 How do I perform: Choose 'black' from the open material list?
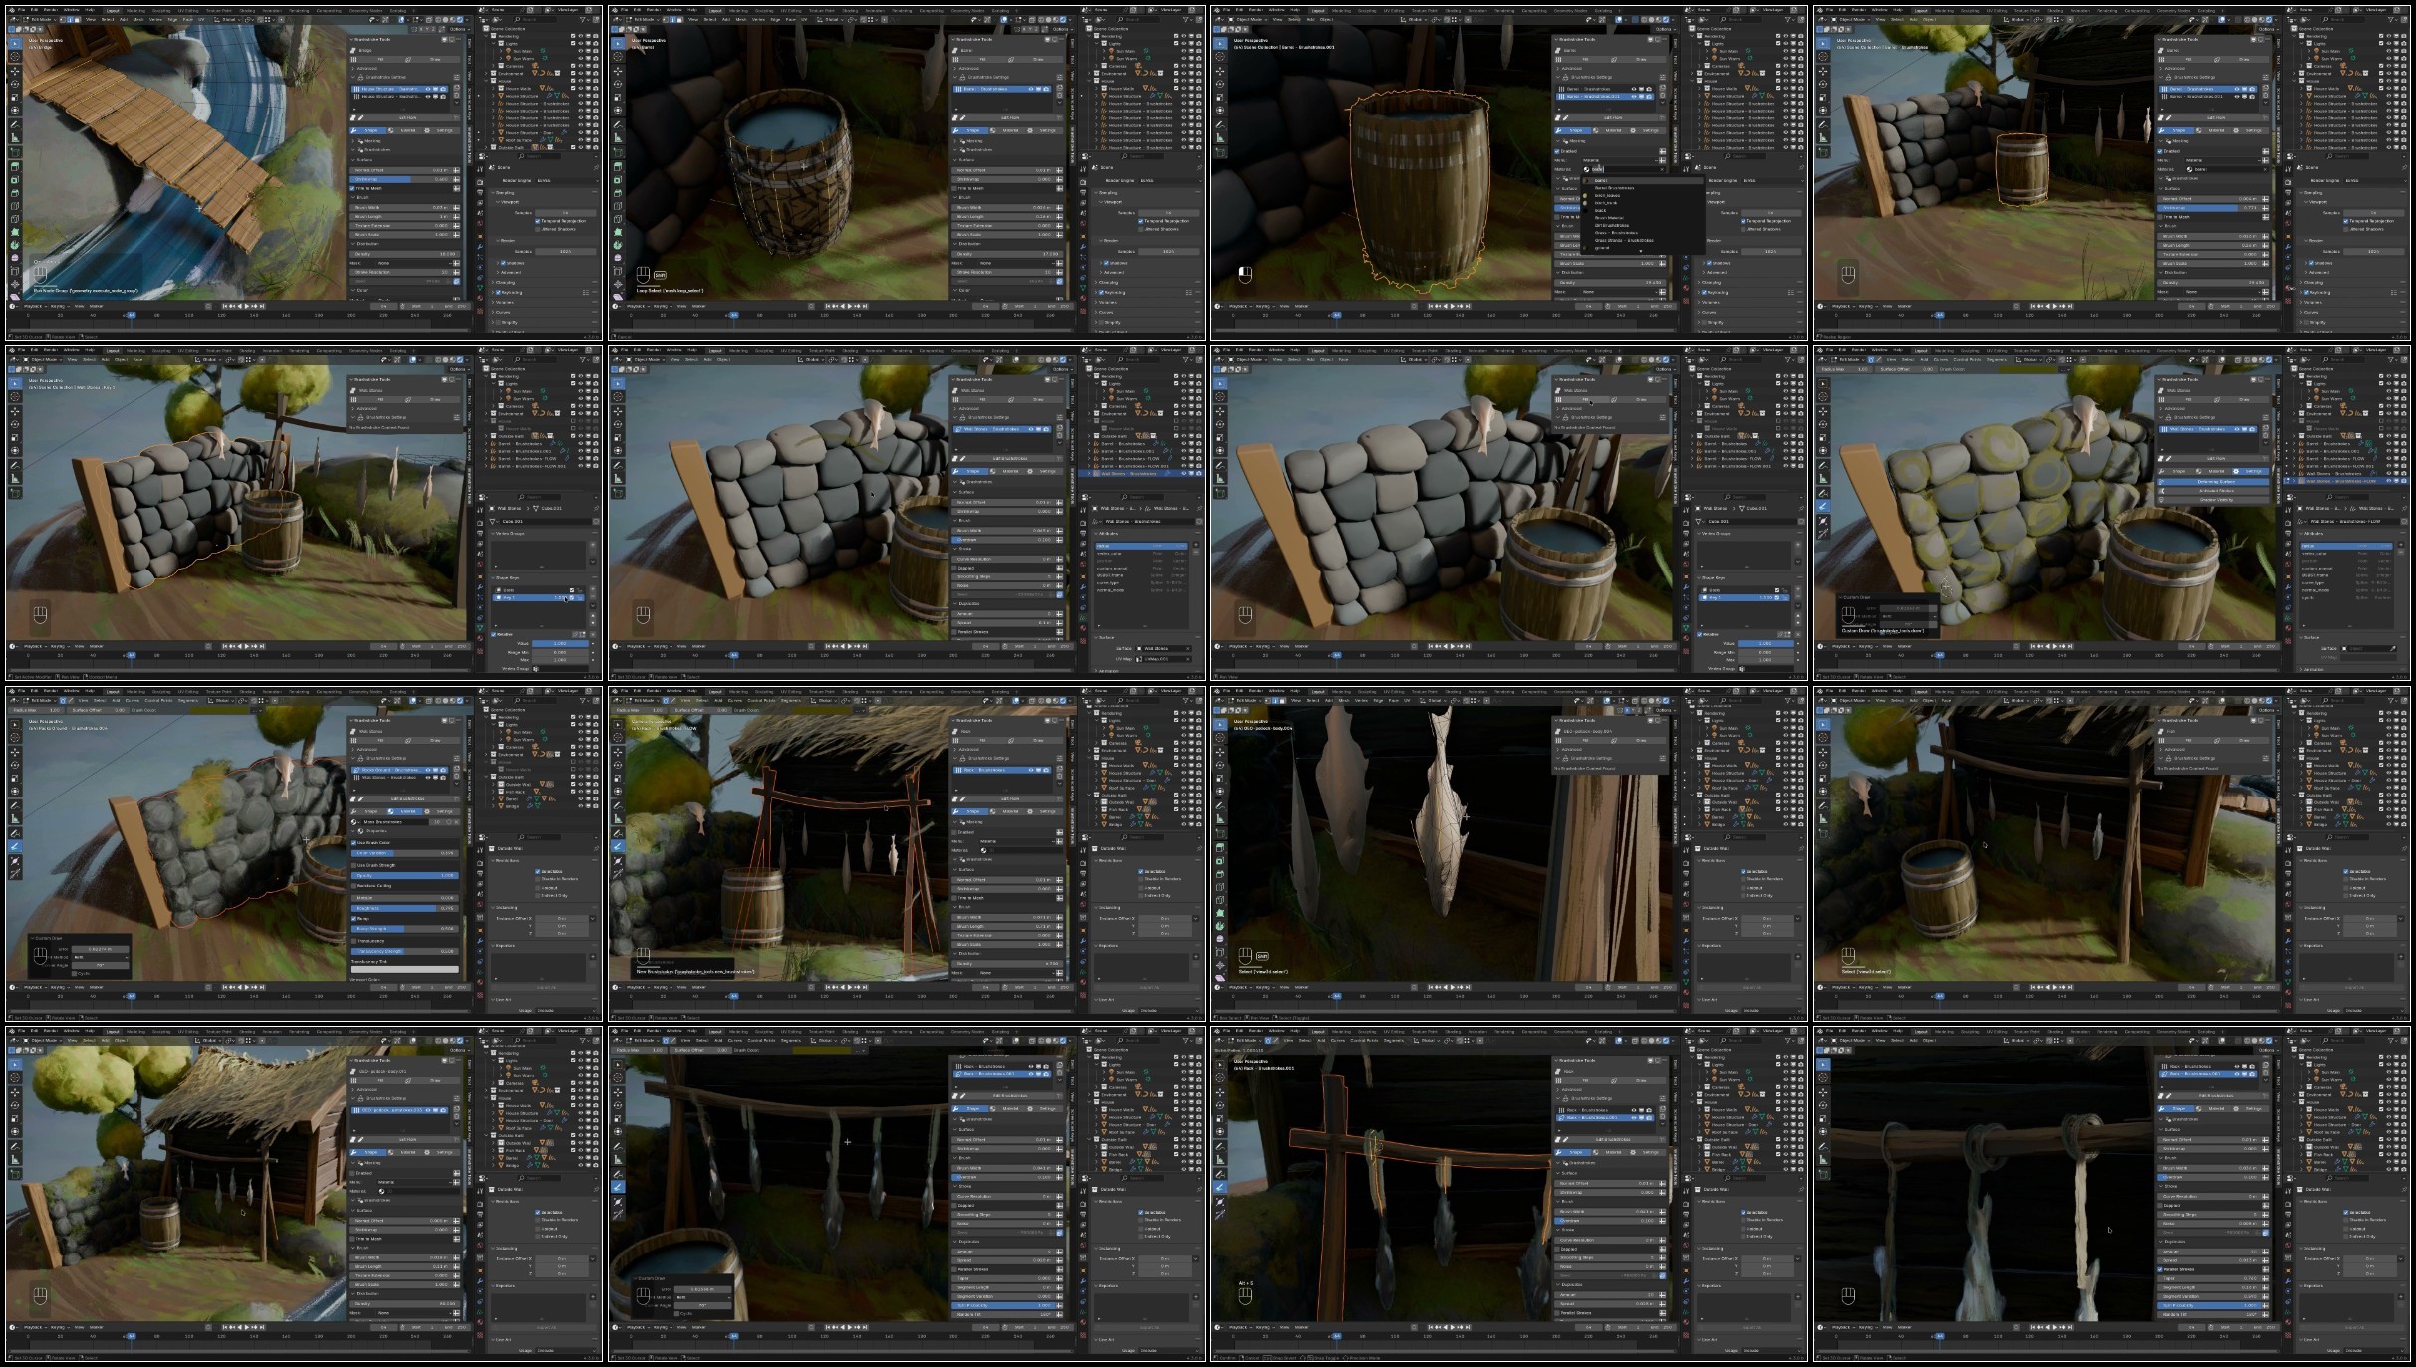click(x=1600, y=210)
